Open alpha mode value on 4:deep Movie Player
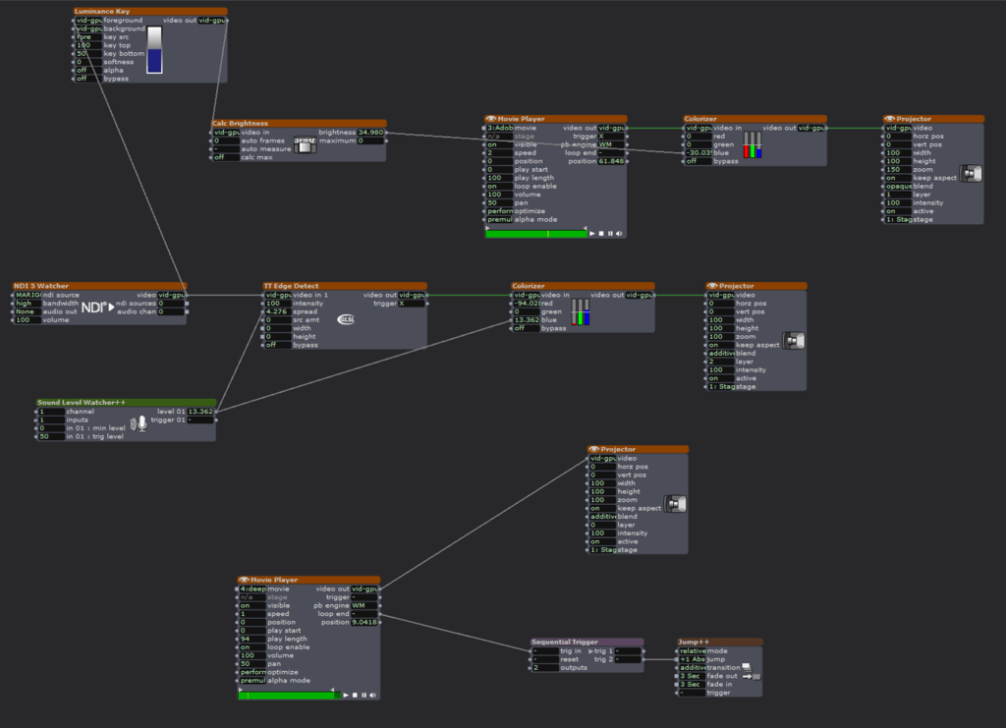Viewport: 1006px width, 728px height. (x=252, y=681)
